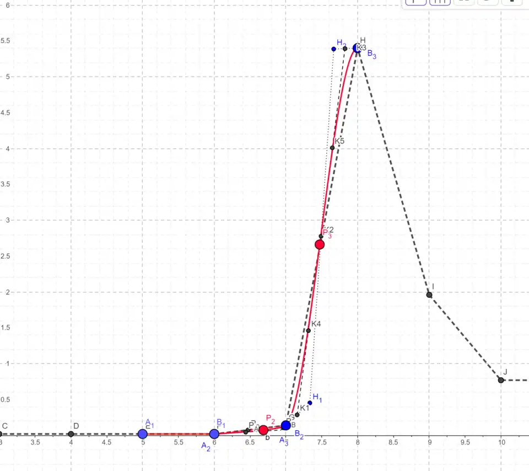Click black point I on the dashed line
The image size is (529, 471).
coord(429,295)
